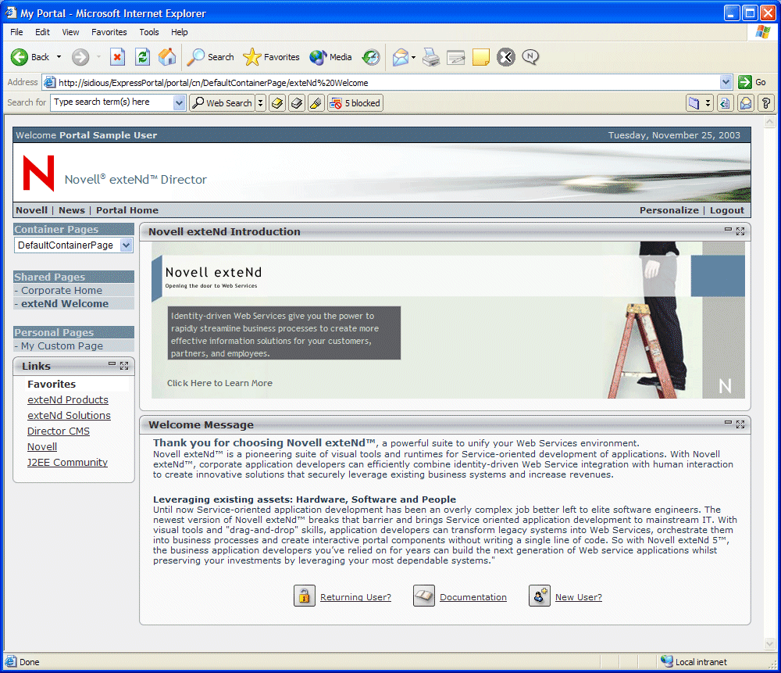
Task: Open the Edit menu
Action: (x=42, y=32)
